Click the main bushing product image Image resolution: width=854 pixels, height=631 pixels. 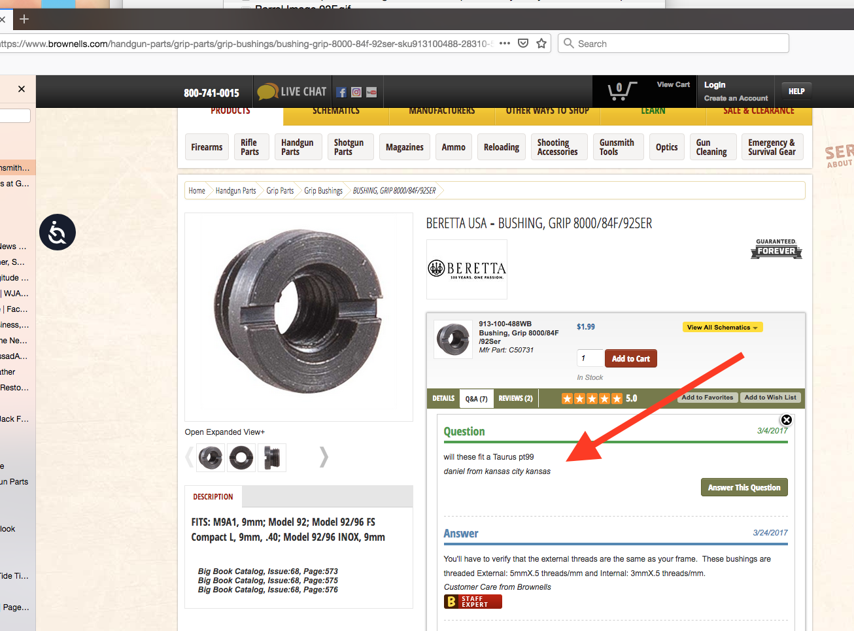[299, 316]
